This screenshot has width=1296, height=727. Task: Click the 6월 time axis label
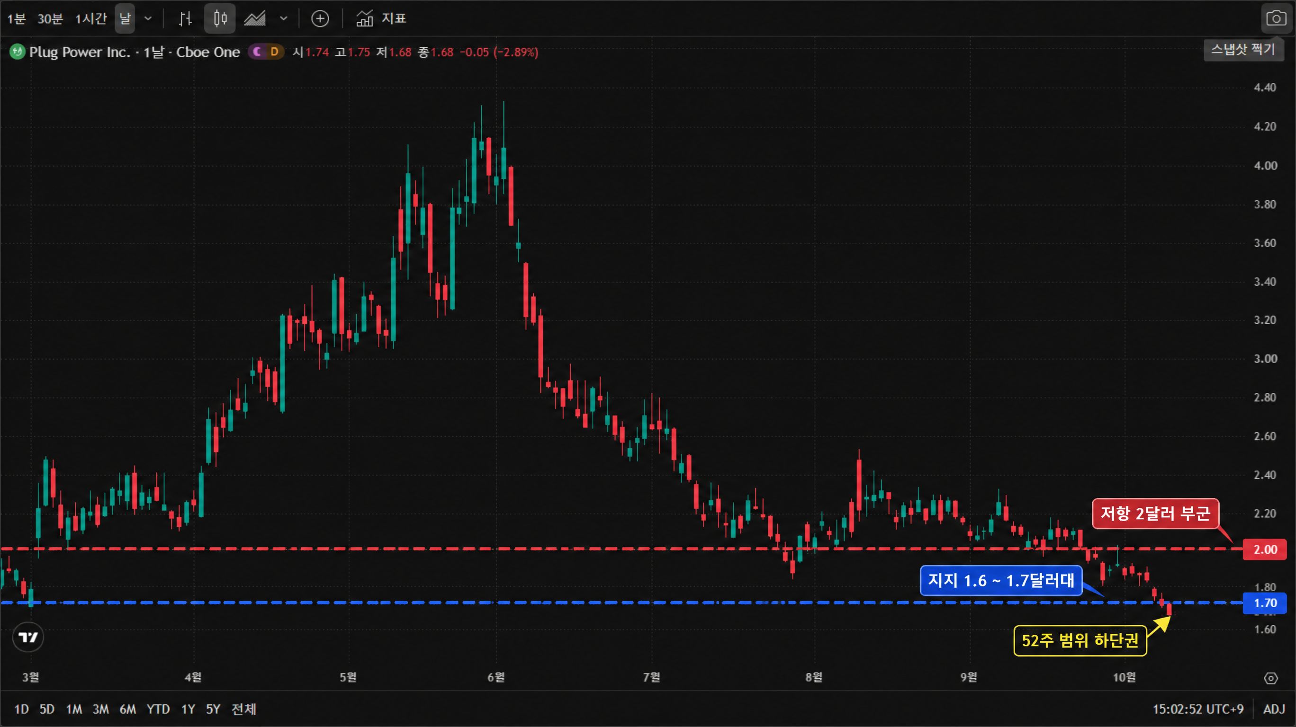click(496, 677)
